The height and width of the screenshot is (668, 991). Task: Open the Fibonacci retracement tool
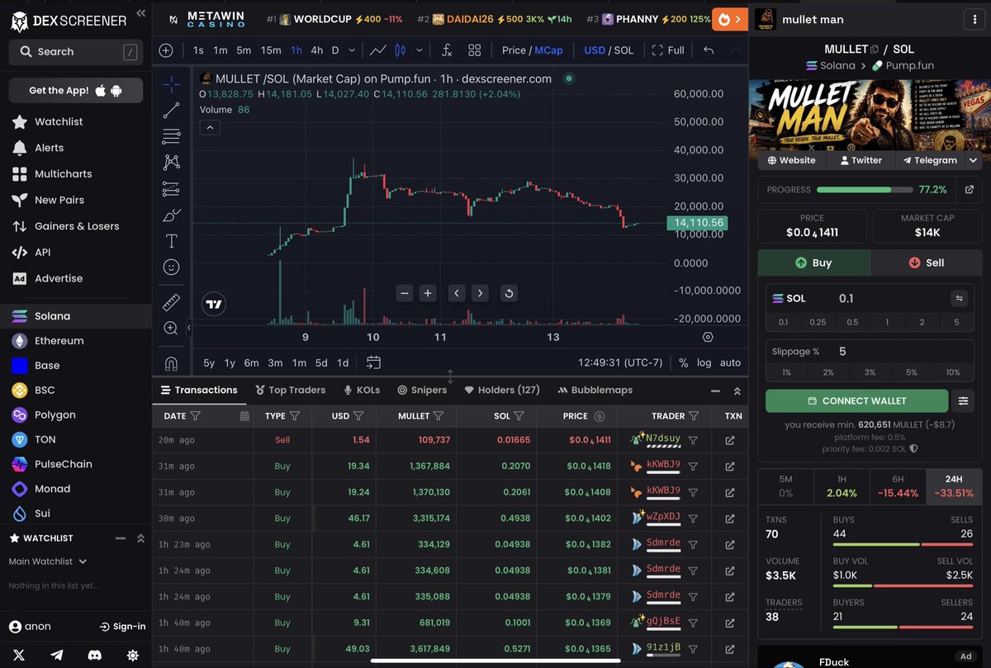pyautogui.click(x=171, y=136)
